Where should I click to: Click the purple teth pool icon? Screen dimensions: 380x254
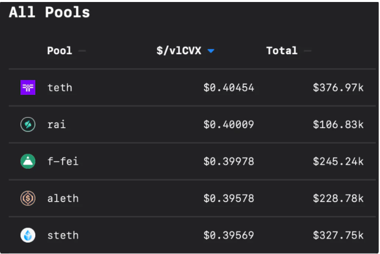[x=28, y=87]
